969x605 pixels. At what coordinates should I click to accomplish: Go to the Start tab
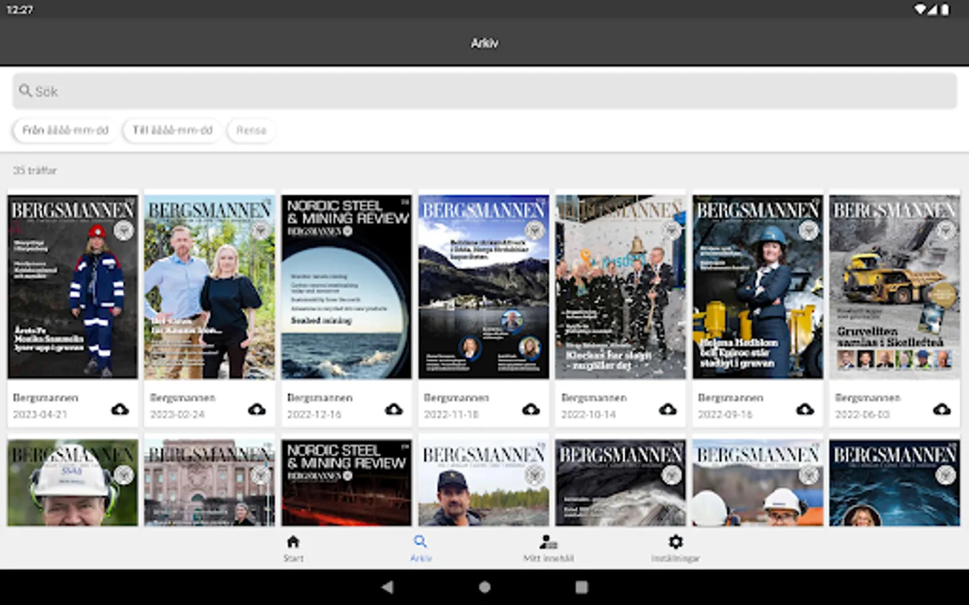click(x=293, y=549)
